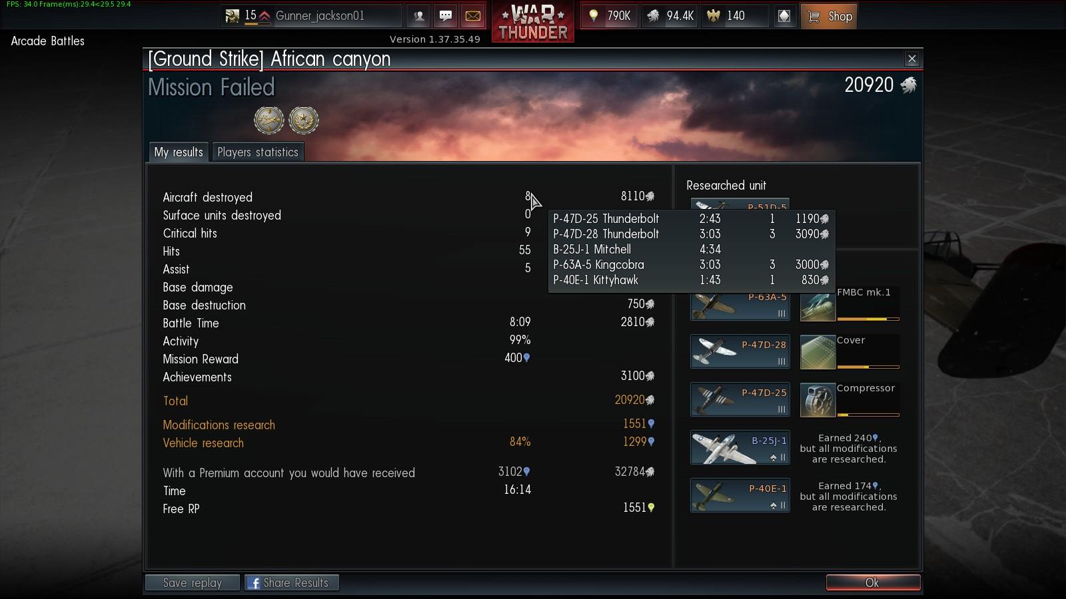The width and height of the screenshot is (1066, 599).
Task: Click Share Results on Facebook
Action: 291,582
